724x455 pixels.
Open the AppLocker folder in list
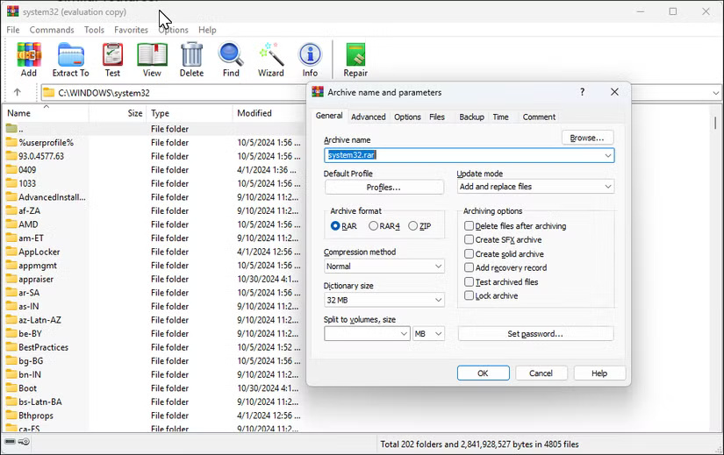[39, 252]
